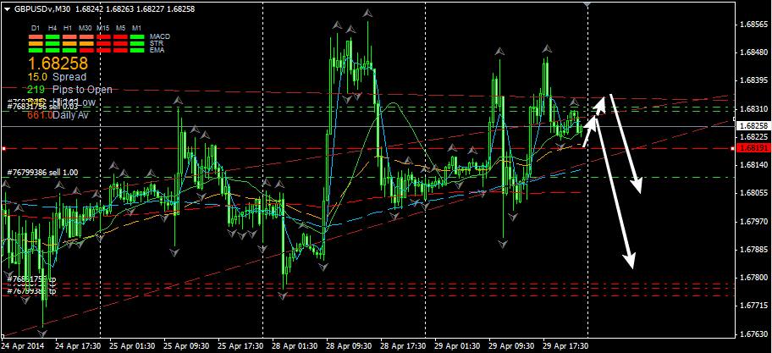Select the large orange 1.68258 price readout
This screenshot has width=772, height=353.
[x=58, y=63]
